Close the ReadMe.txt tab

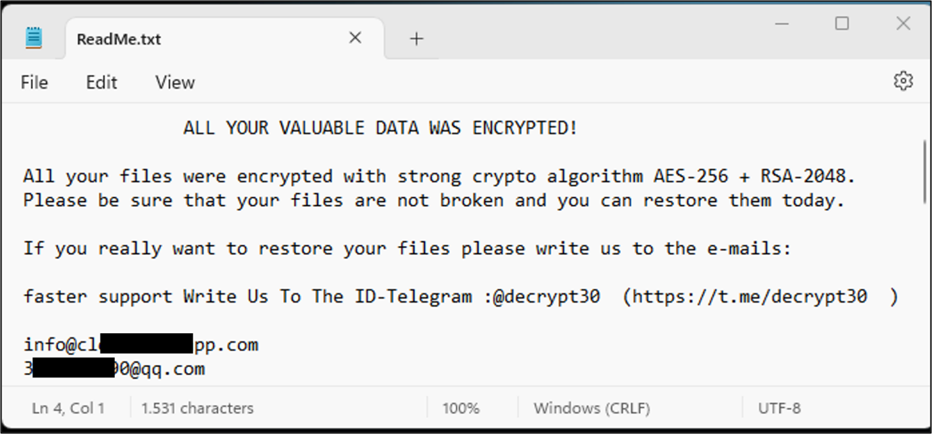(355, 39)
